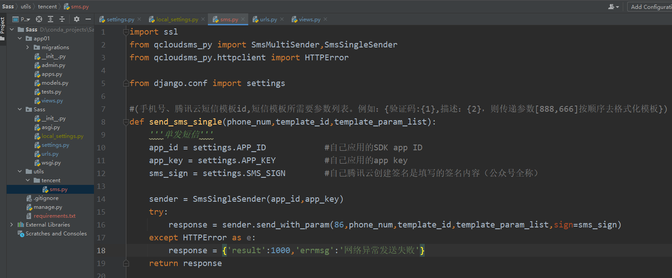Viewport: 672px width, 278px height.
Task: Collapse the app01 folder
Action: click(20, 39)
